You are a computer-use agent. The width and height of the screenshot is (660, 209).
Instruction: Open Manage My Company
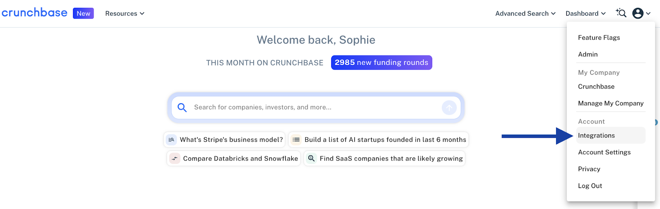coord(610,103)
